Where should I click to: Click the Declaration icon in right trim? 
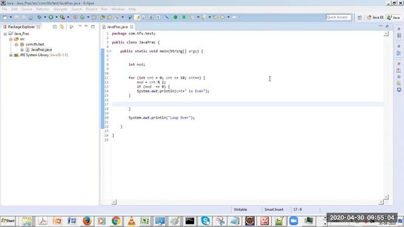click(x=399, y=83)
